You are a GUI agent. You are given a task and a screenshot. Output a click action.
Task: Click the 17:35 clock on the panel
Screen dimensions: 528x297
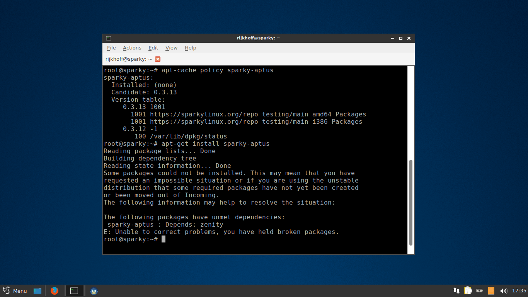pos(519,291)
